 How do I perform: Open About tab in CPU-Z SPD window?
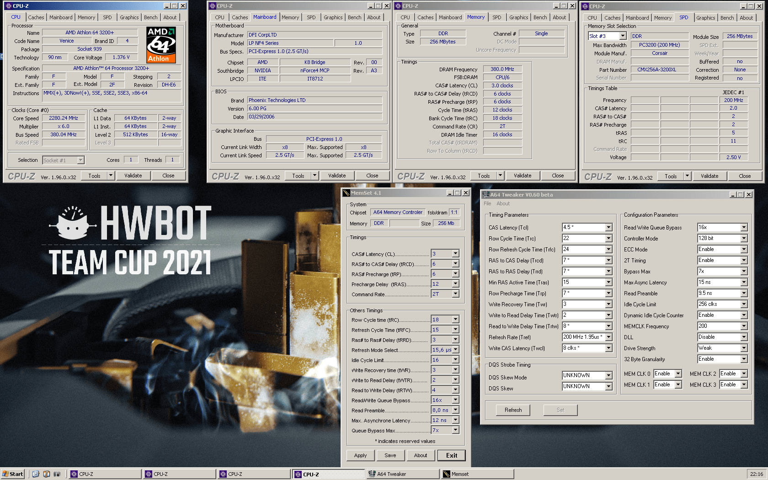pyautogui.click(x=746, y=18)
